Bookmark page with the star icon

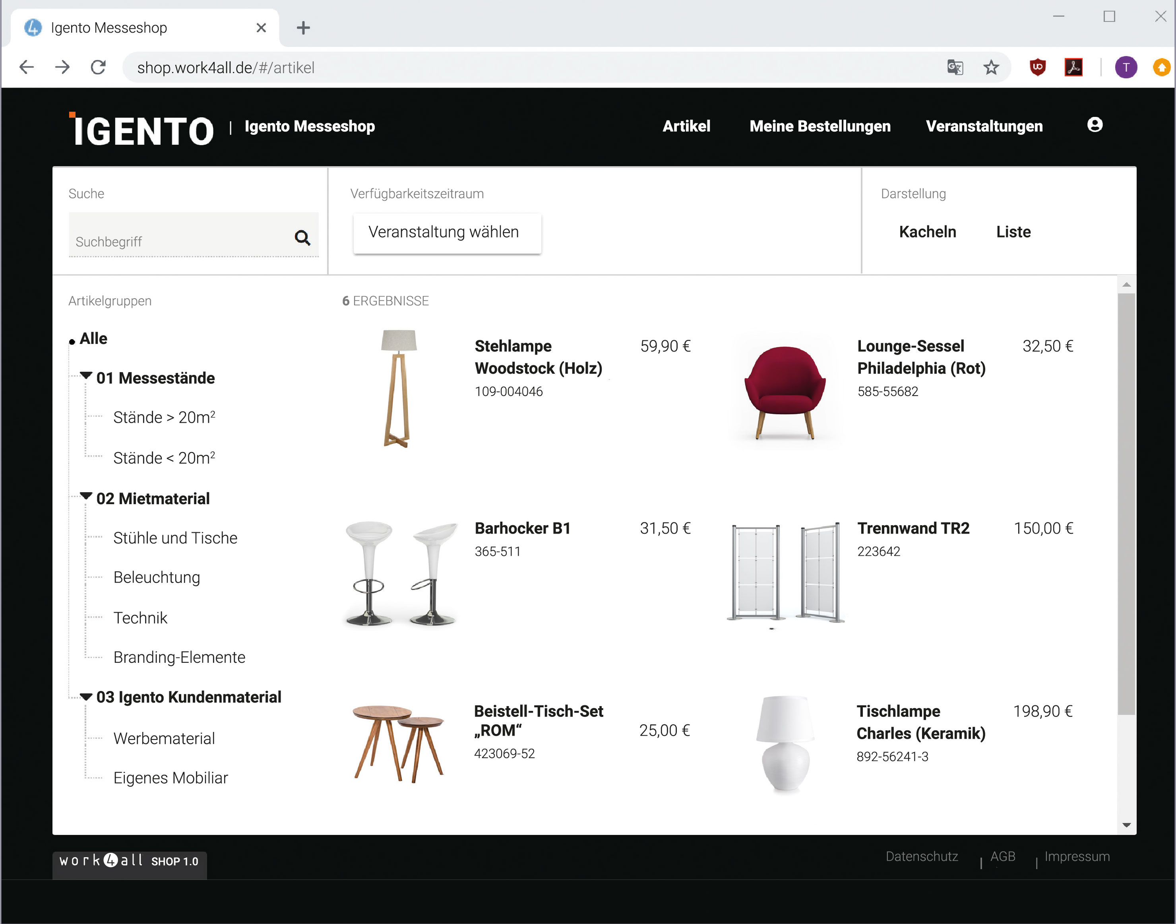click(x=990, y=68)
